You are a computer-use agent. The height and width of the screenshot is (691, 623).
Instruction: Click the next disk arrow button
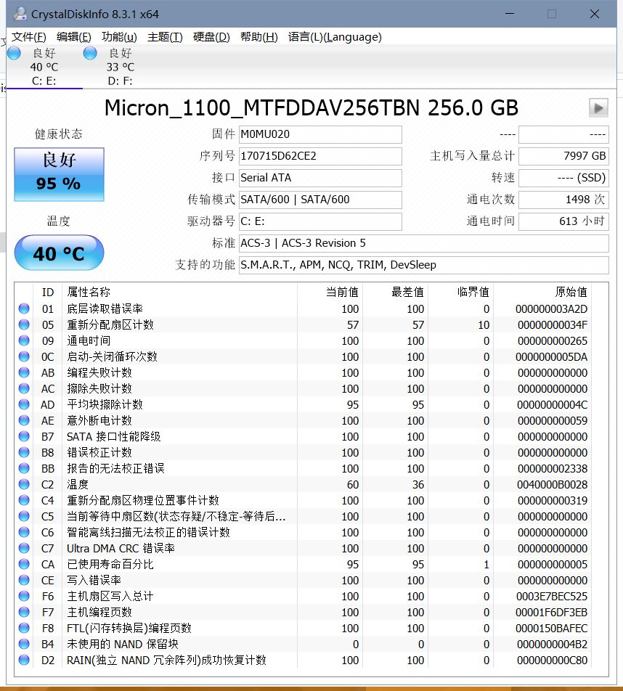click(598, 108)
